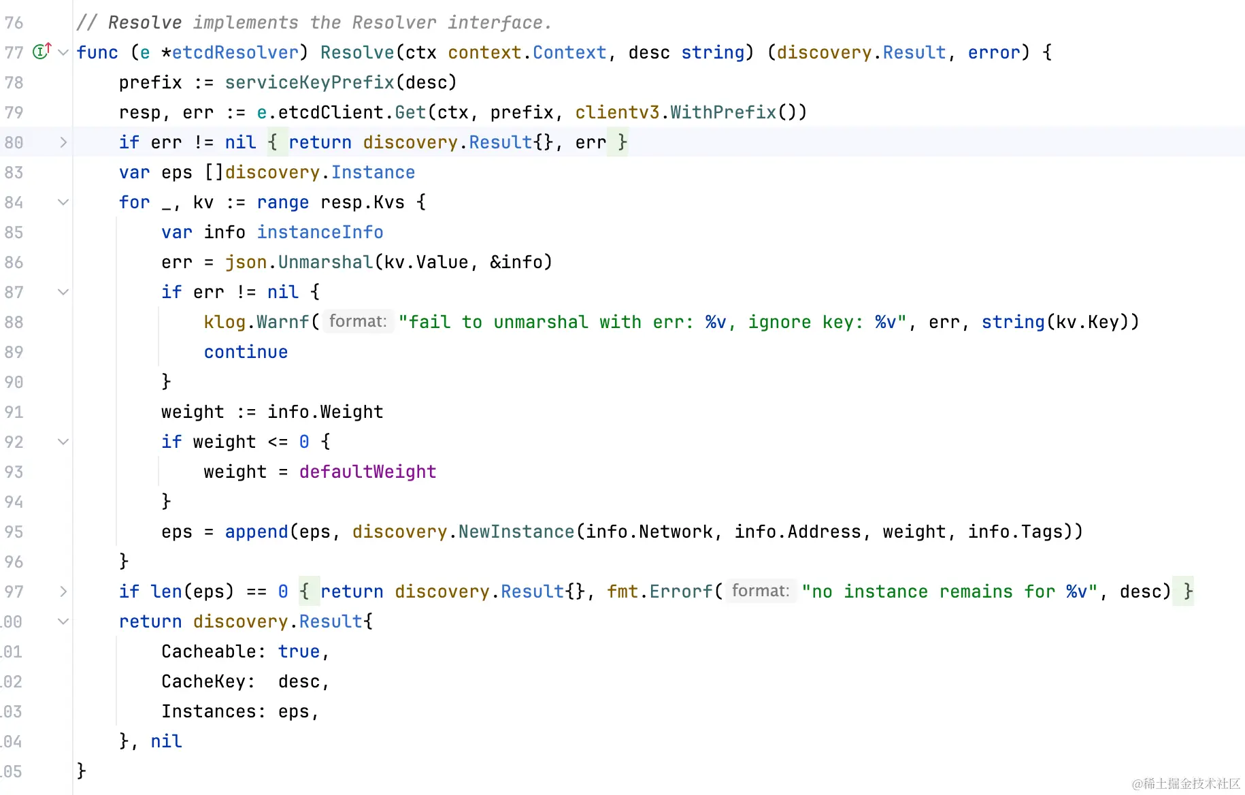The width and height of the screenshot is (1245, 795).
Task: Click line number 95 in the gutter
Action: [x=14, y=532]
